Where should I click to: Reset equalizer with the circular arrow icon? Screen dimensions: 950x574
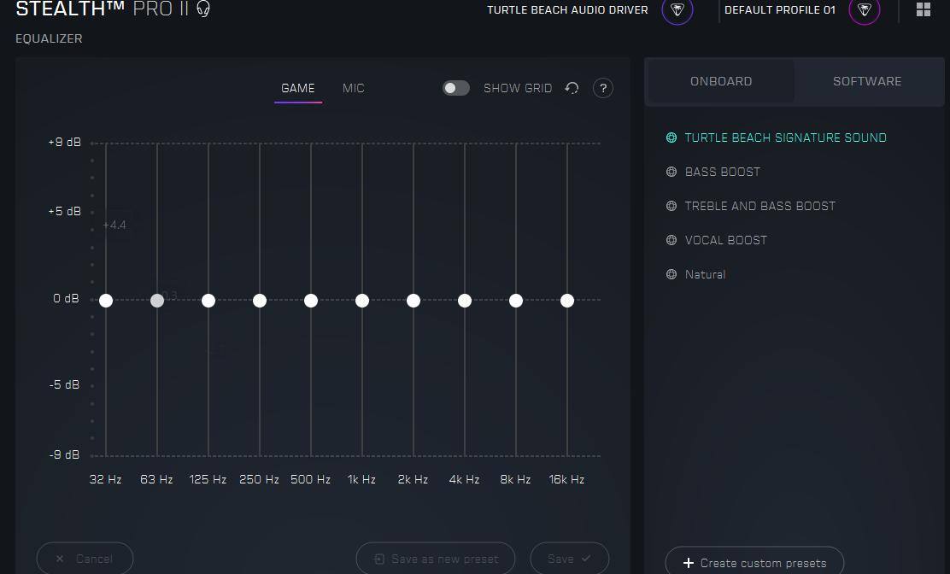pos(572,88)
